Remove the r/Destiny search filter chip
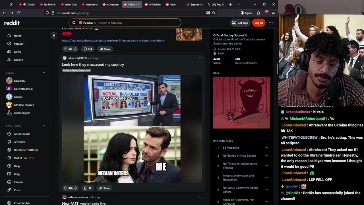 (x=95, y=23)
